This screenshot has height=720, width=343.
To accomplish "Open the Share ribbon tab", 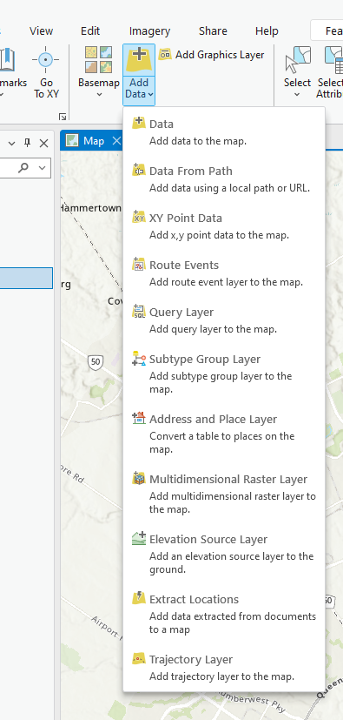I will tap(213, 31).
